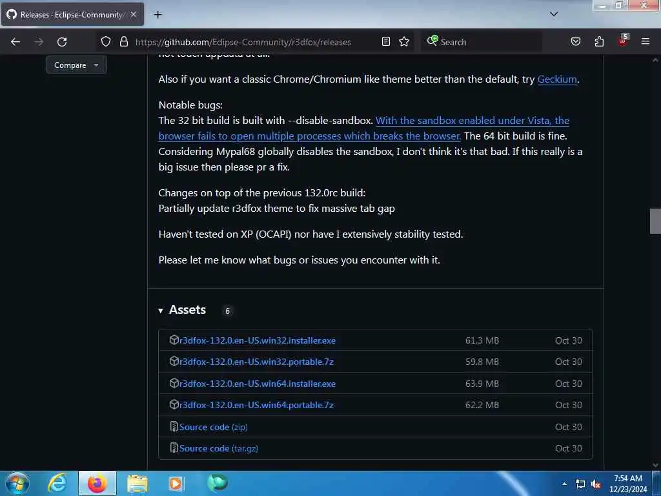
Task: Open the extensions puzzle-piece menu
Action: pyautogui.click(x=599, y=41)
